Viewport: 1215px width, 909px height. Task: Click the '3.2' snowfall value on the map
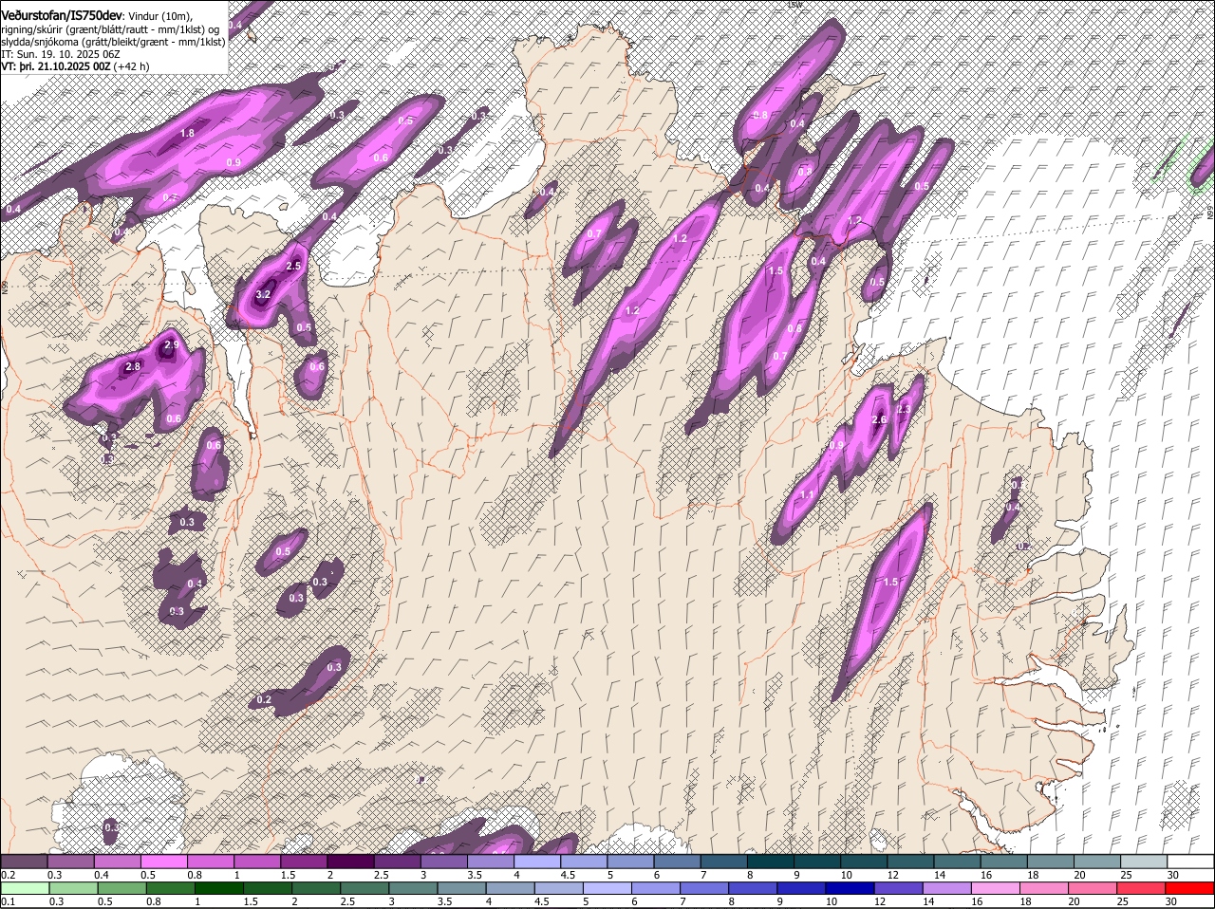click(x=264, y=295)
